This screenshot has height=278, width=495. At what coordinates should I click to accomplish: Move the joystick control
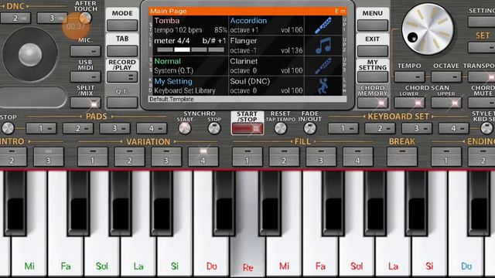[30, 54]
